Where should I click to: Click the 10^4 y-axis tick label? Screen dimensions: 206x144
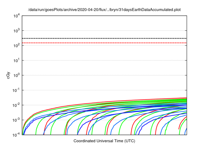(x=17, y=16)
